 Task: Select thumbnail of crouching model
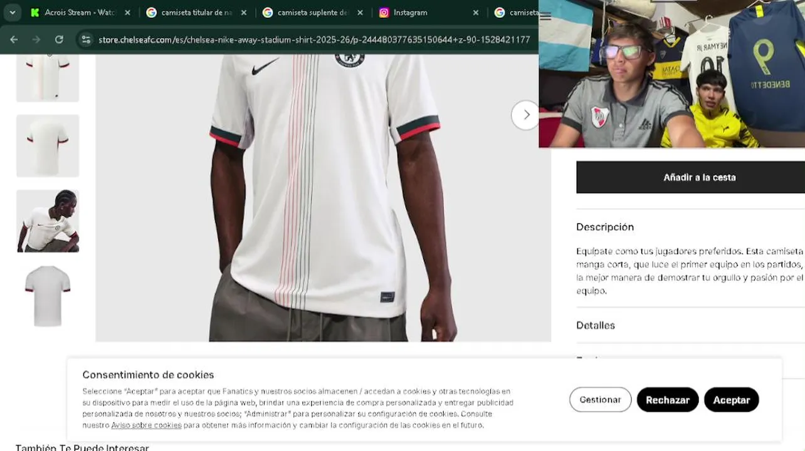tap(48, 221)
